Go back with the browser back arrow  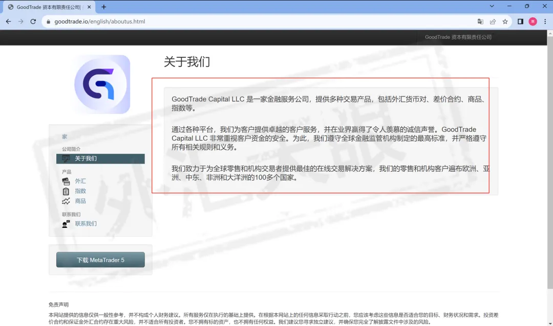pyautogui.click(x=9, y=21)
